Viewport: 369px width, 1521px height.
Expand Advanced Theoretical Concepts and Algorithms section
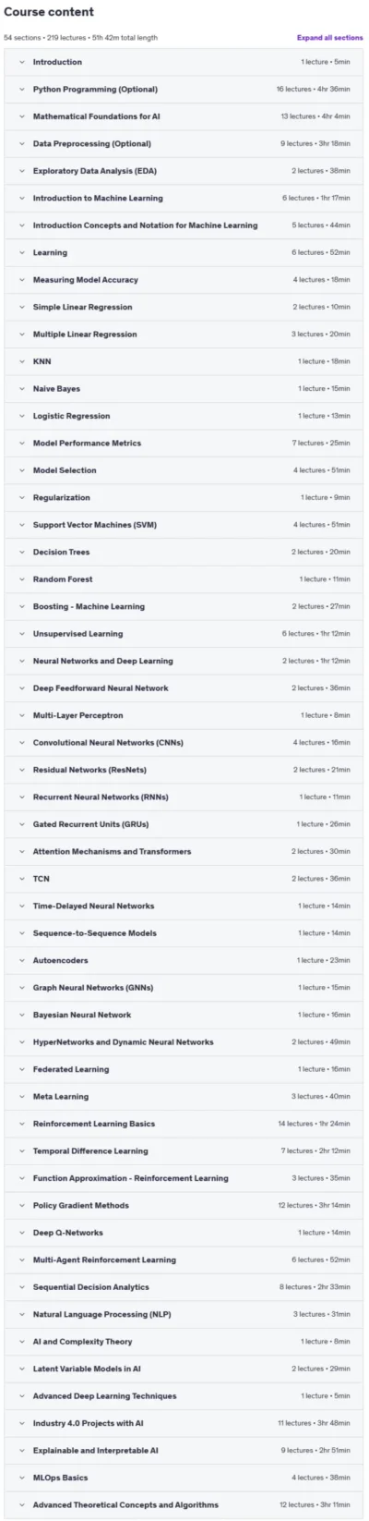point(184,1504)
